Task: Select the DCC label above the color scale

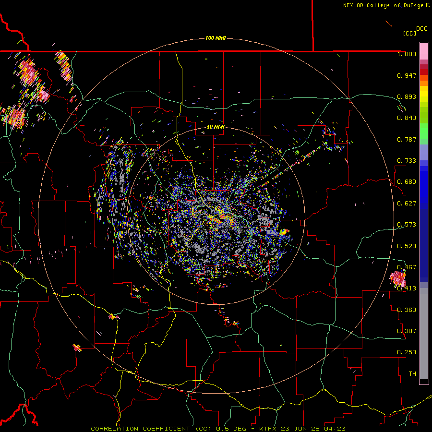Action: [x=421, y=29]
